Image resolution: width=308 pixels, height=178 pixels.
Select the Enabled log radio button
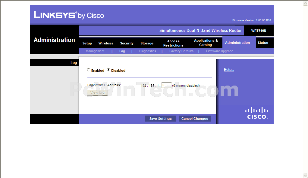(x=88, y=70)
